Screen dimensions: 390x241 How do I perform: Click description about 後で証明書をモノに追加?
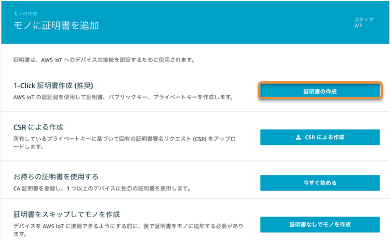click(128, 230)
